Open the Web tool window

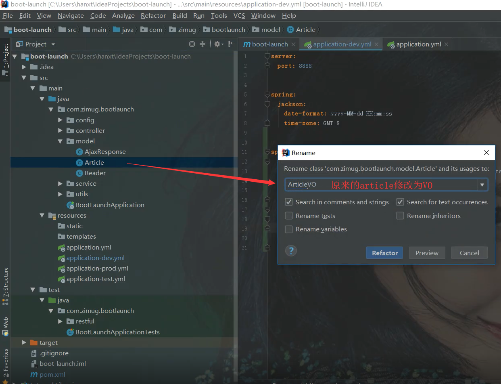tap(6, 326)
